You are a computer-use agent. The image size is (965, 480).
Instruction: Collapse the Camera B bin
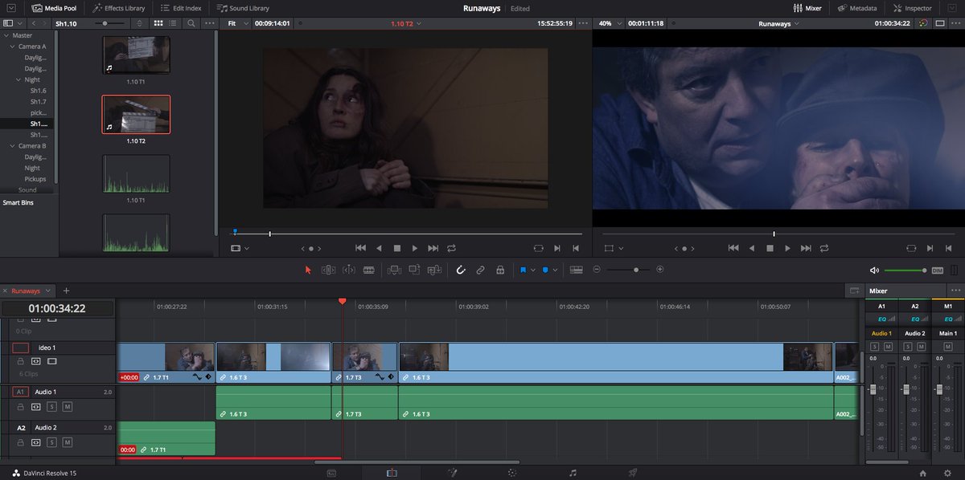point(12,146)
